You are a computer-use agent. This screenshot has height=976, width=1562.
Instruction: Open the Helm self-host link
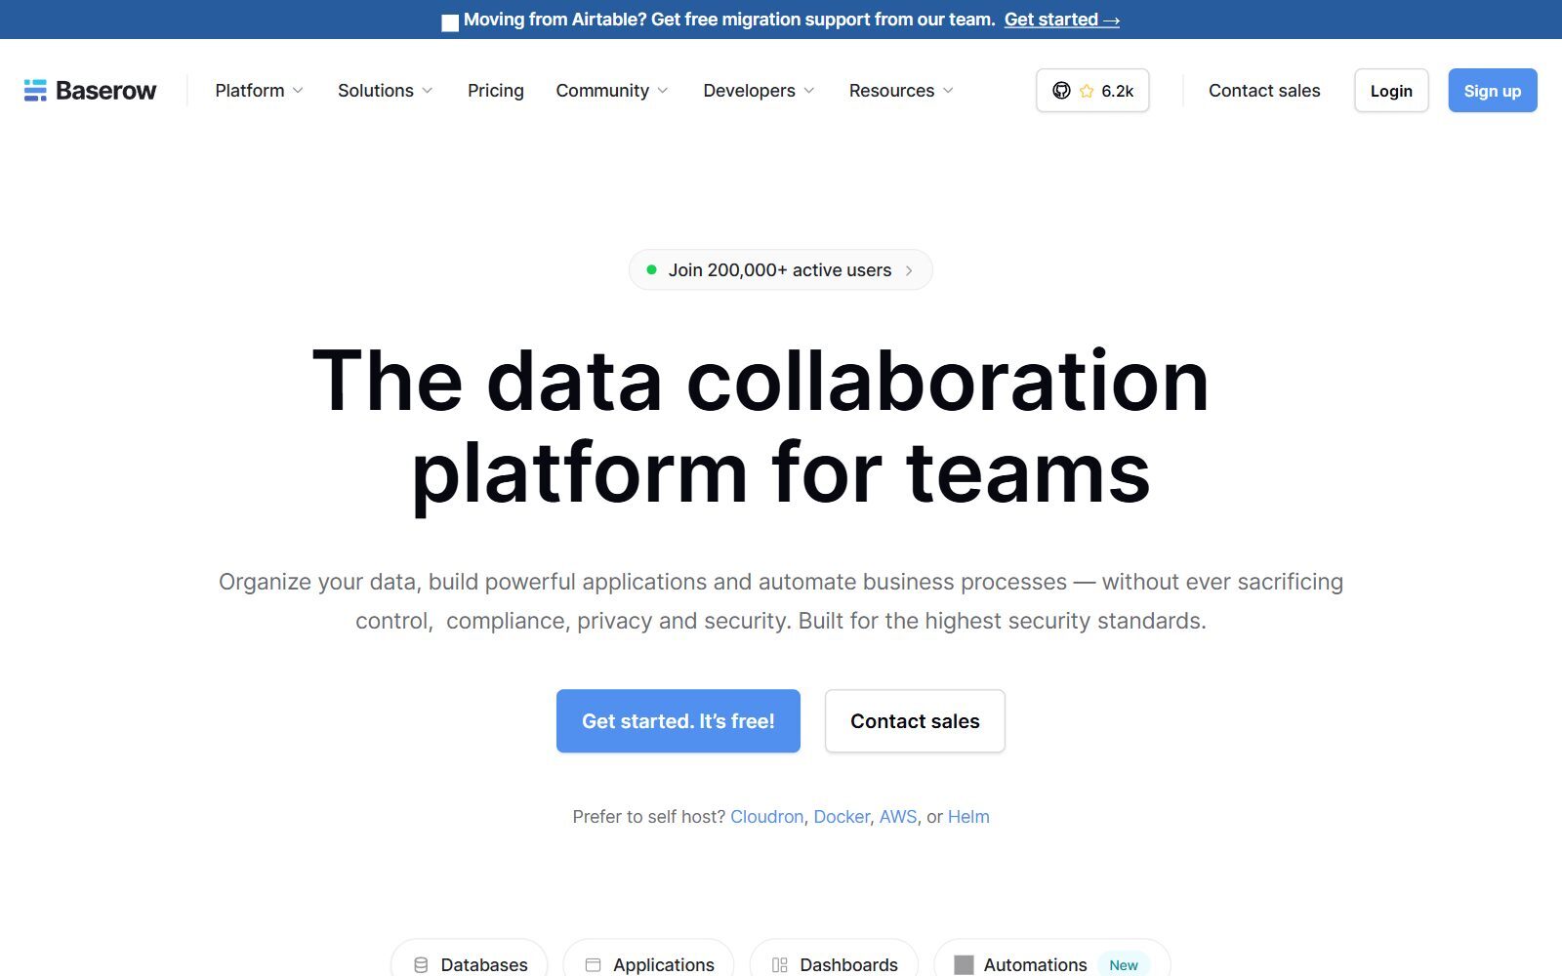tap(968, 817)
